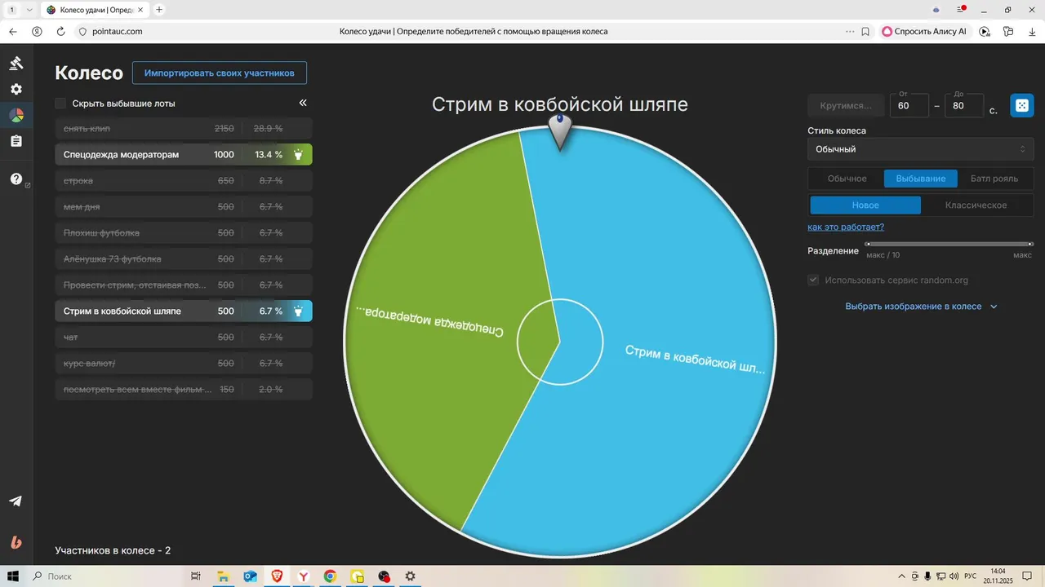Select the посмотреть всем вместе фильм row

[x=184, y=390]
